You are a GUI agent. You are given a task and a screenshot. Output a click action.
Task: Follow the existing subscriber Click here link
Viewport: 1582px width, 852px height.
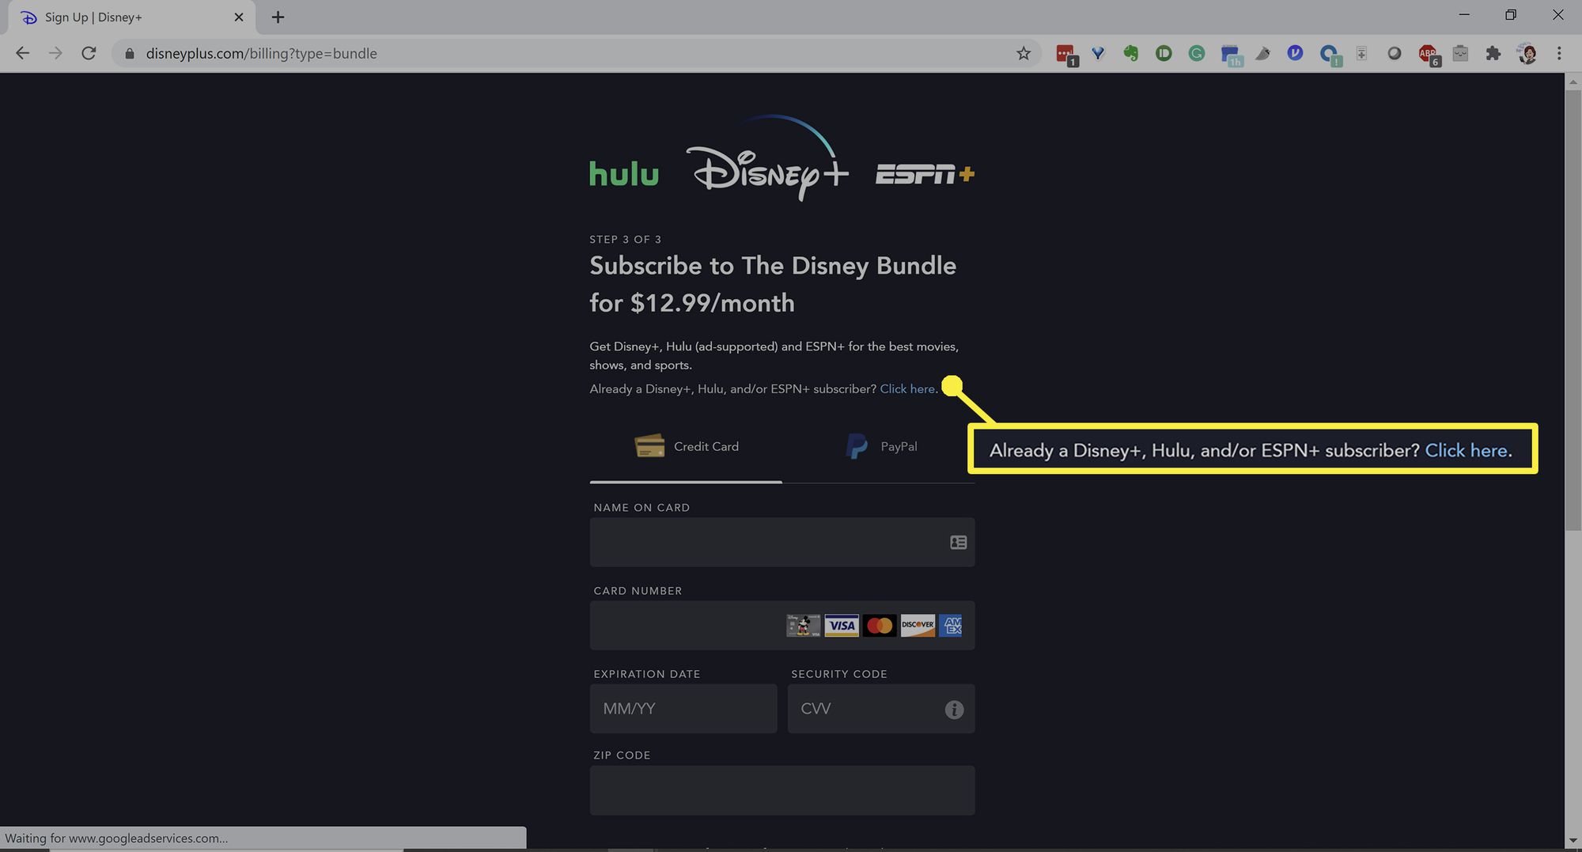907,389
